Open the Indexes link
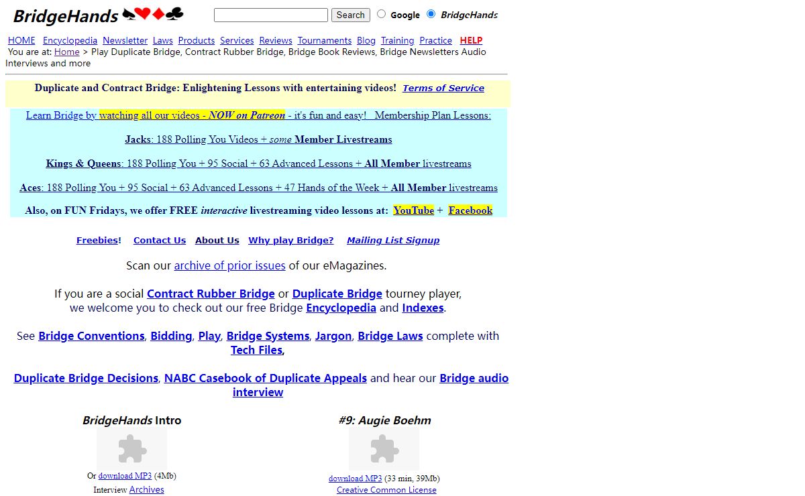Viewport: 805px width, 496px height. pos(423,308)
